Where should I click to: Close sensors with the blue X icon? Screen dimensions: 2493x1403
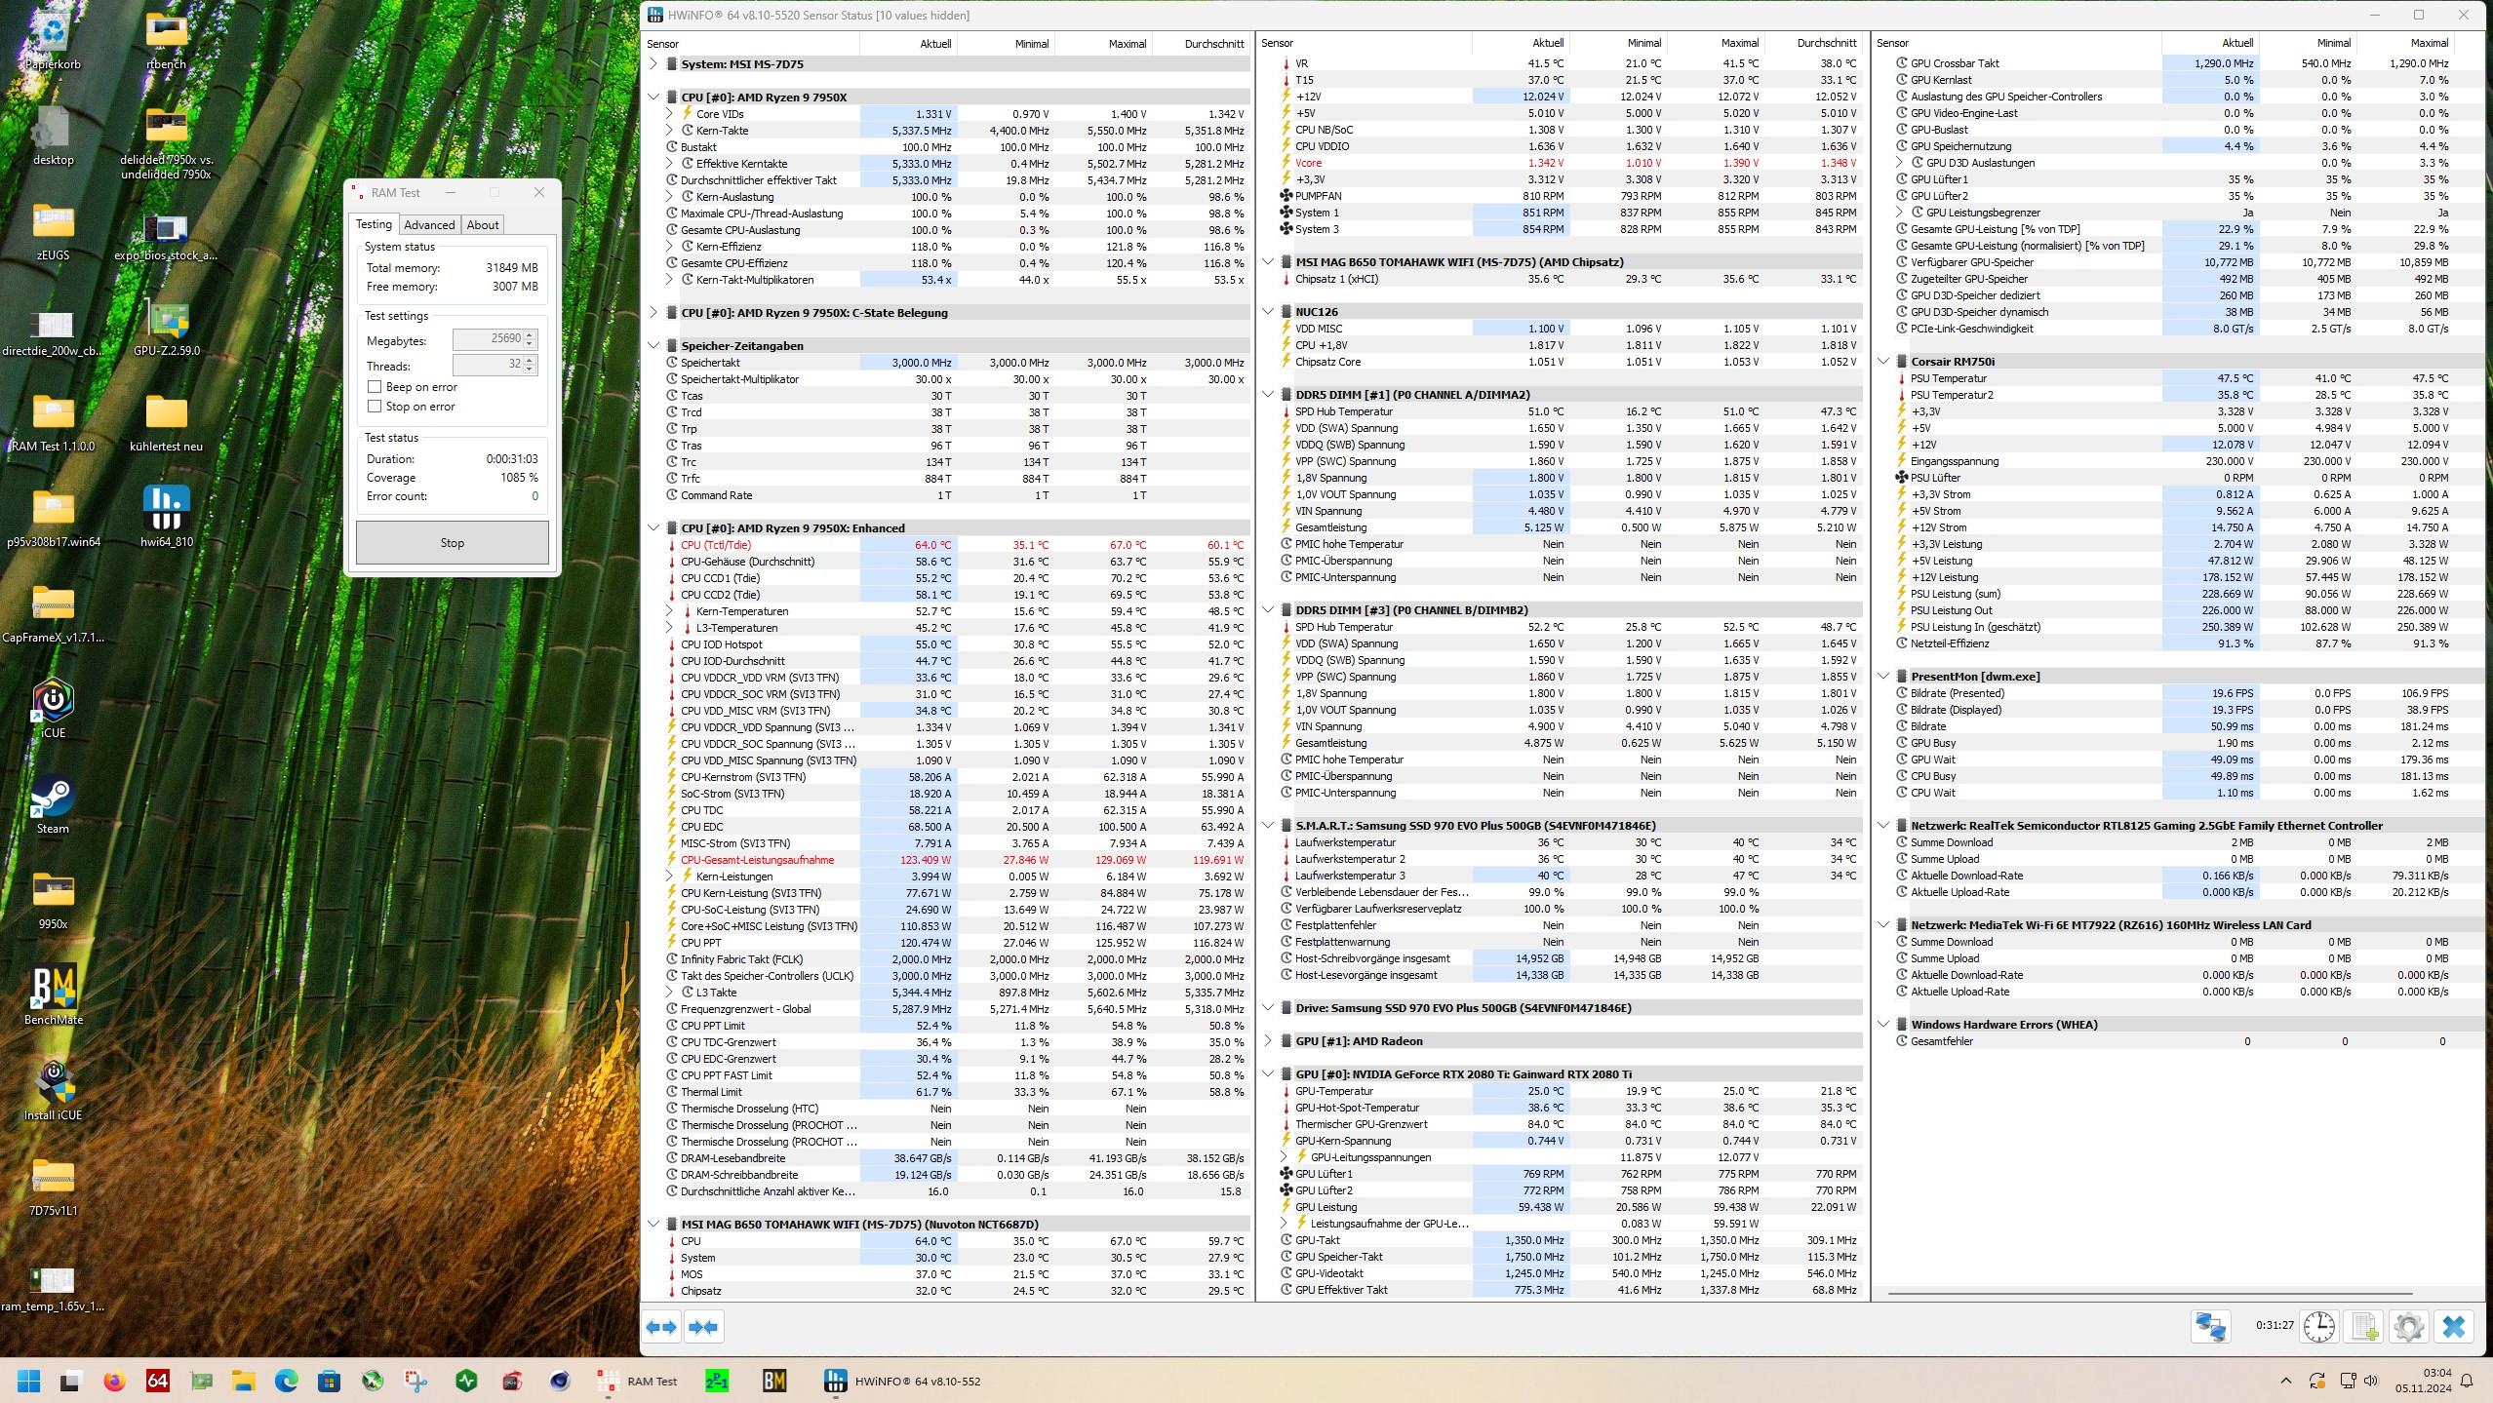pyautogui.click(x=2454, y=1327)
